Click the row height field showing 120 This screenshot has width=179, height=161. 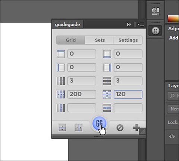128,94
